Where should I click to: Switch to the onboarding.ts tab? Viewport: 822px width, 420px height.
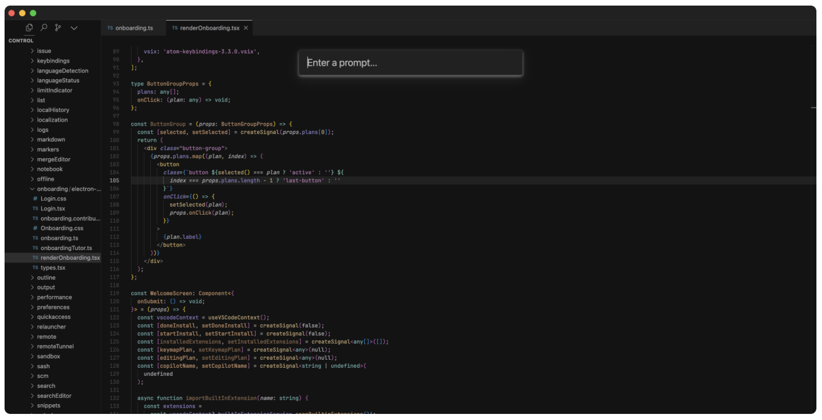[130, 28]
